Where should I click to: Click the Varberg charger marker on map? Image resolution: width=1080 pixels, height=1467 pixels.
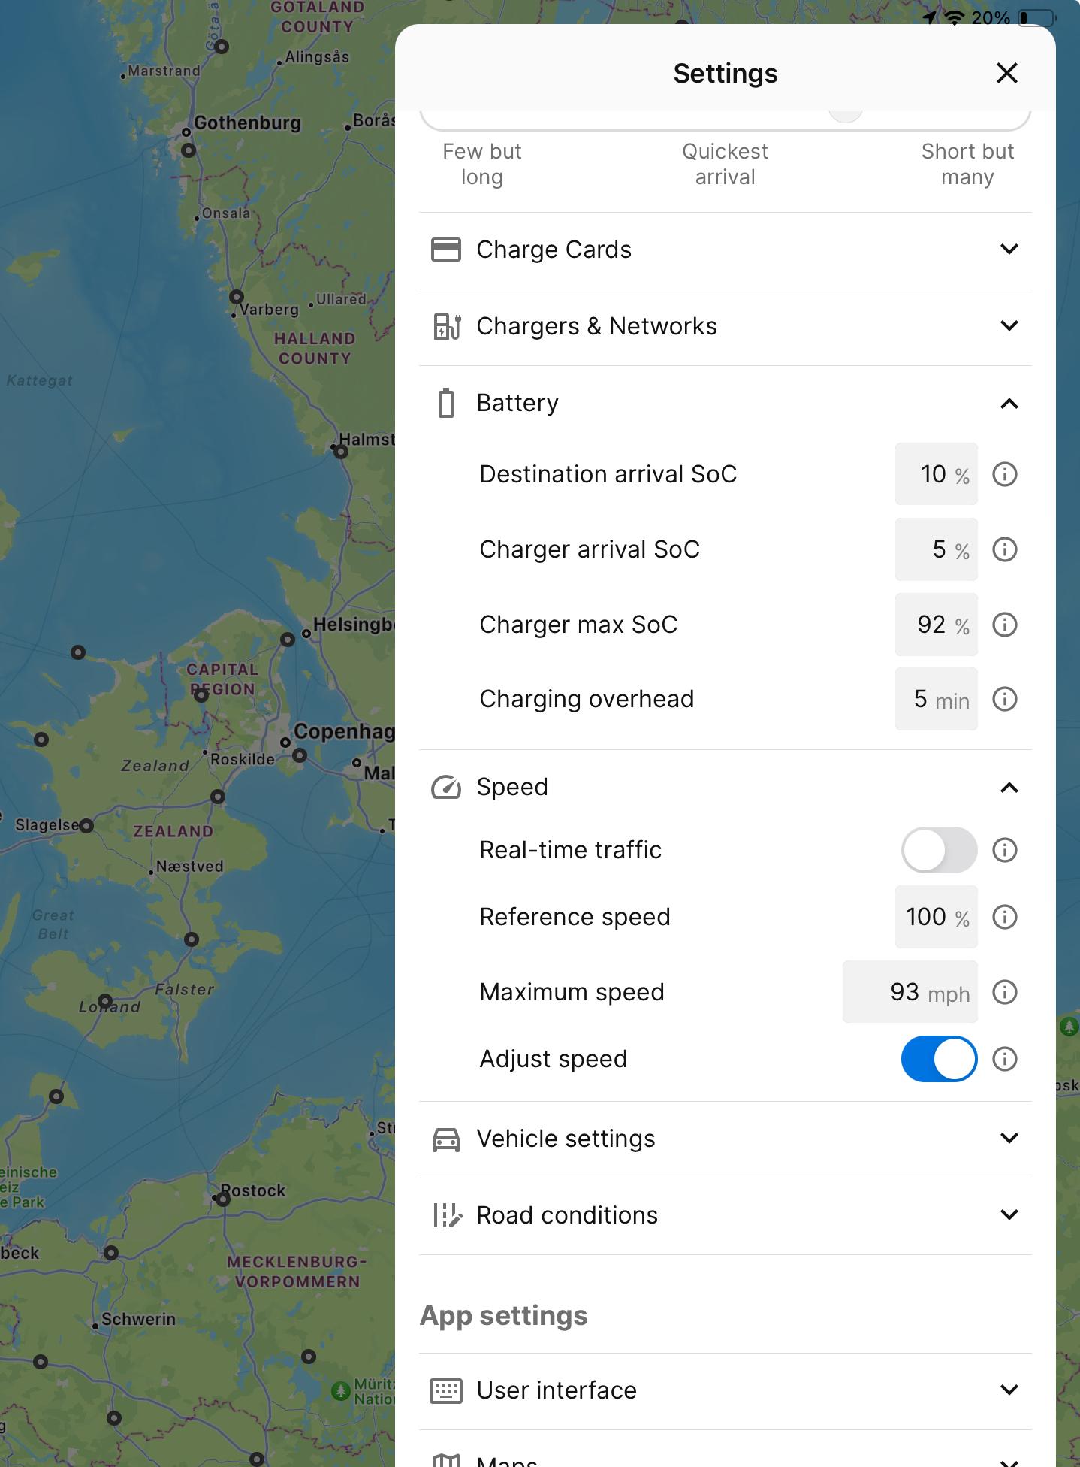(x=237, y=297)
